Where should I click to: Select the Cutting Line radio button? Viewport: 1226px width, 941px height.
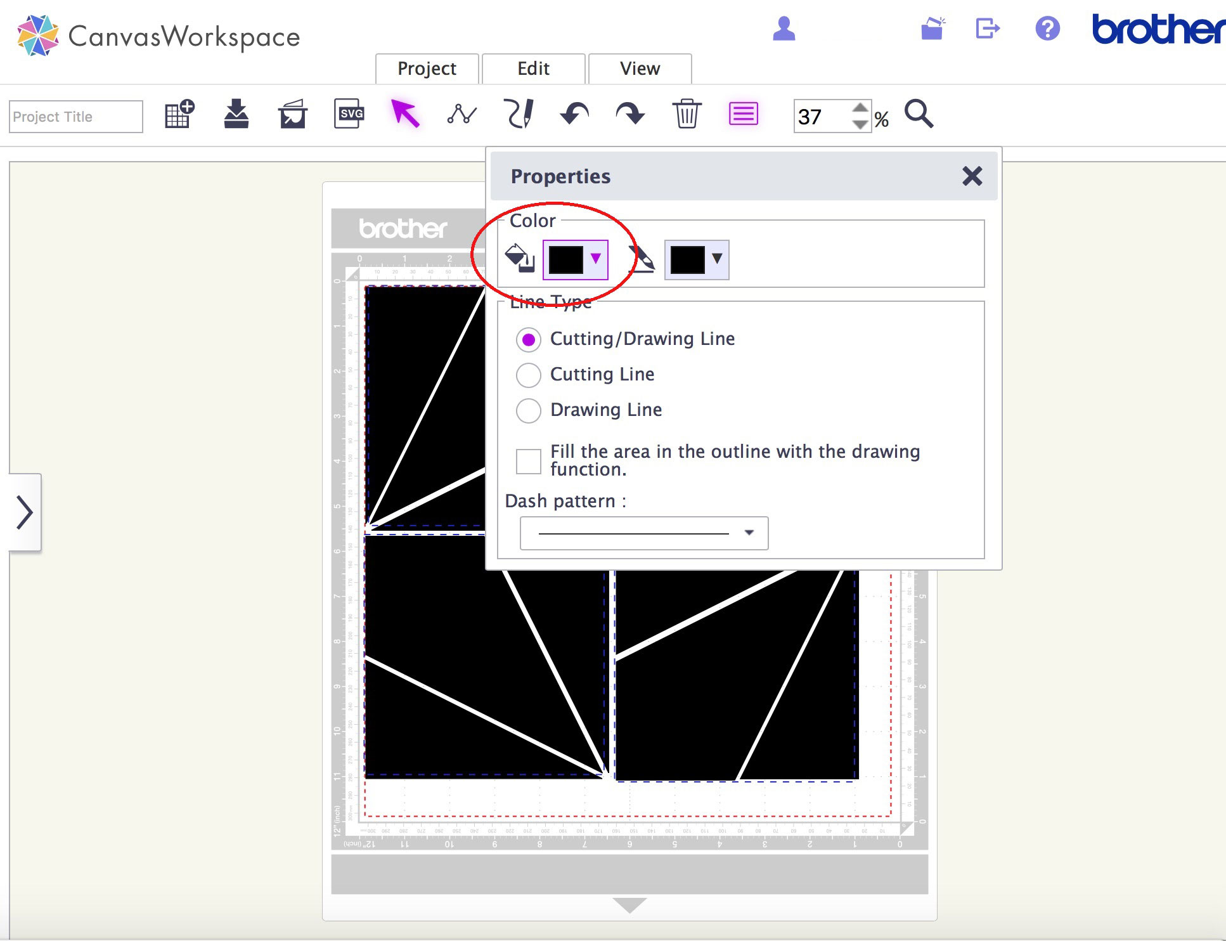pos(529,373)
